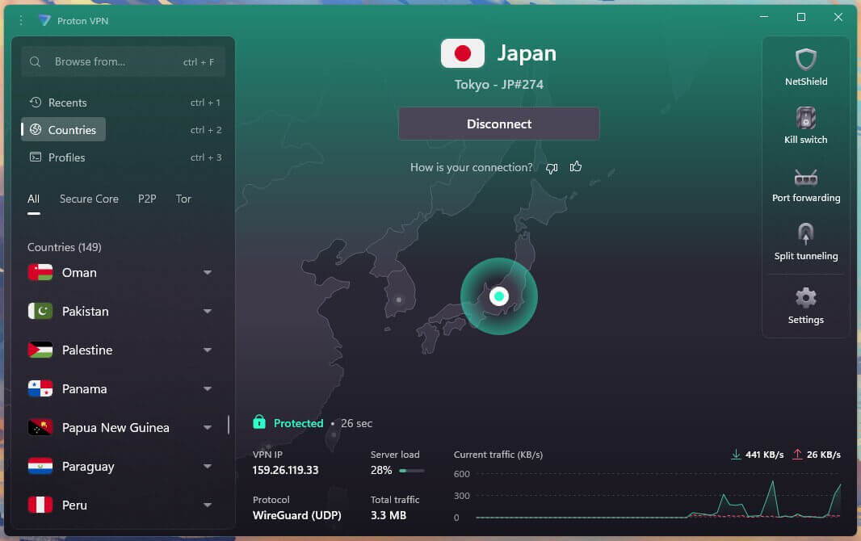Click the green Protected lock icon

(259, 422)
